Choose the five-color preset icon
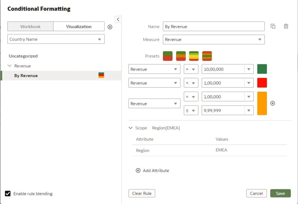 click(x=207, y=56)
